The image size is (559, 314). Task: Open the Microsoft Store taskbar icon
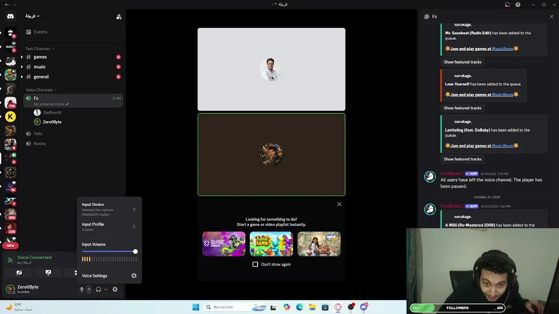325,307
